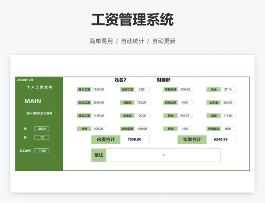Select the 医保 label cell
This screenshot has height=203, width=265.
(x=170, y=129)
